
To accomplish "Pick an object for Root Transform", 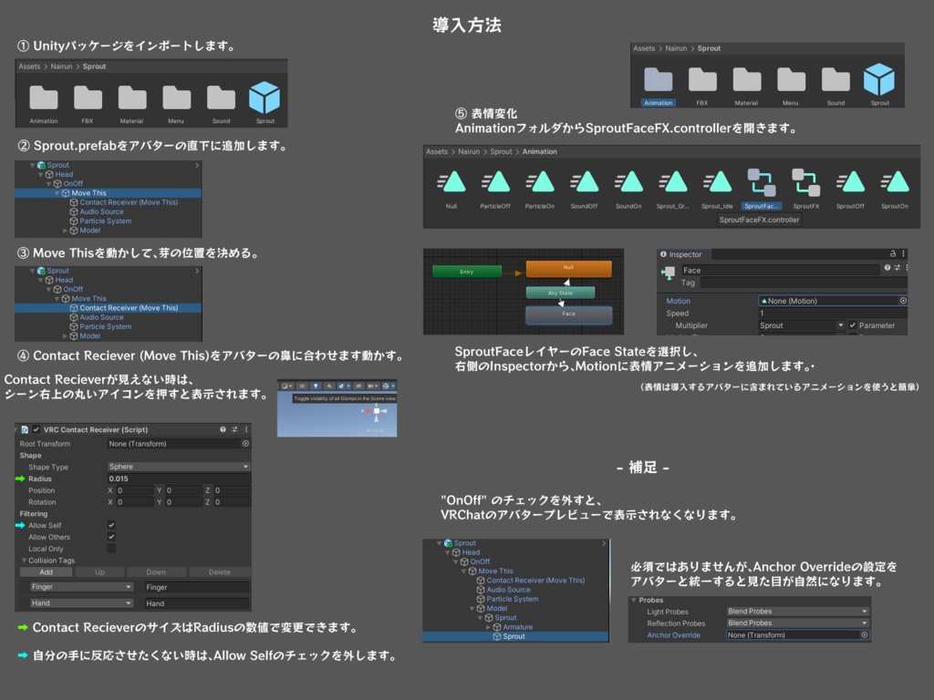I will click(x=245, y=444).
